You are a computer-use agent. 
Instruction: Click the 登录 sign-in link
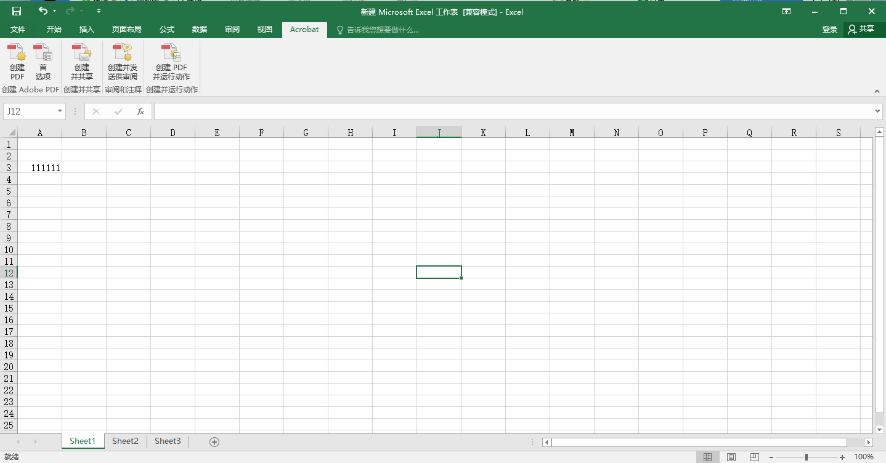[x=829, y=29]
